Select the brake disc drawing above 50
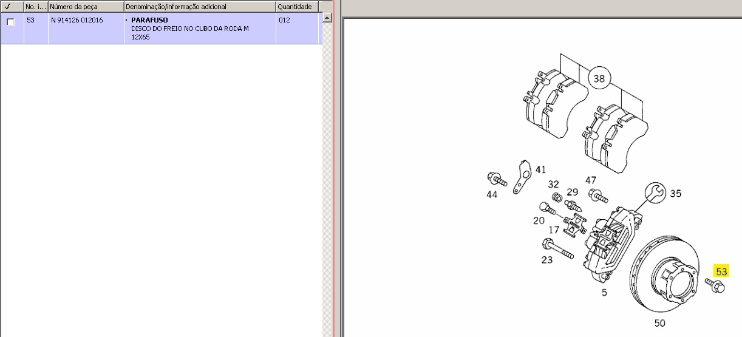The image size is (742, 337). coord(661,279)
